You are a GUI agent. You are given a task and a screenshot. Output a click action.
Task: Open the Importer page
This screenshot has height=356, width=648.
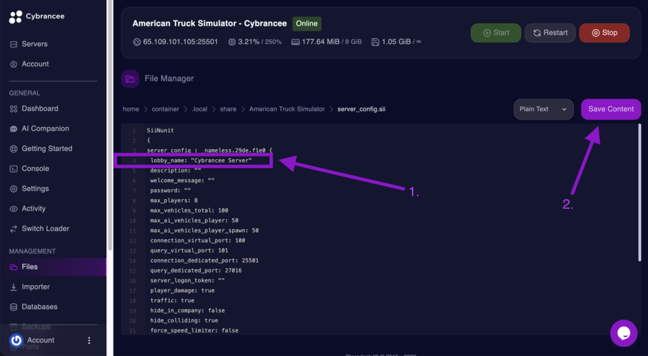pyautogui.click(x=35, y=286)
